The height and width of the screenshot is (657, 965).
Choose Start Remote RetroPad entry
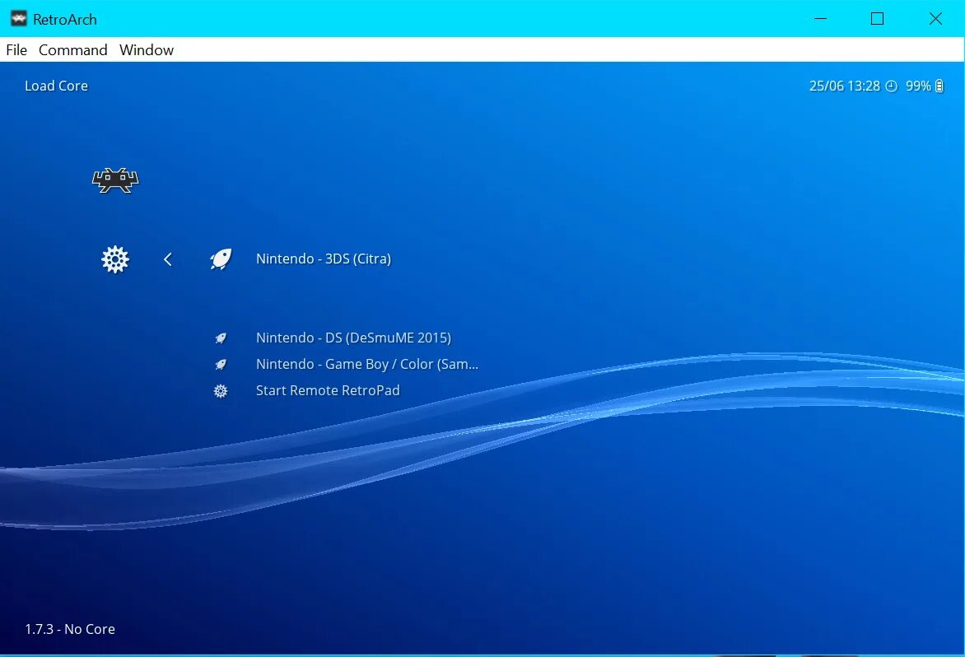(328, 390)
